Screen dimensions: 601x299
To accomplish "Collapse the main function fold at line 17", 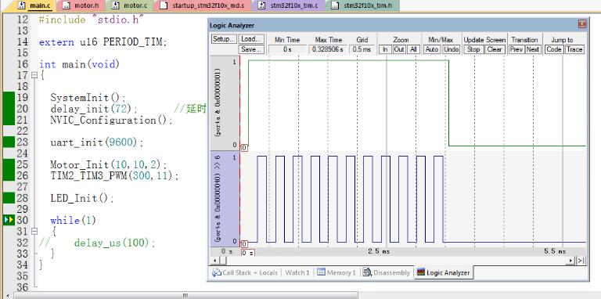I will (34, 75).
